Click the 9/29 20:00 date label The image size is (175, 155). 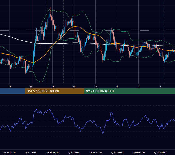pos(74,152)
